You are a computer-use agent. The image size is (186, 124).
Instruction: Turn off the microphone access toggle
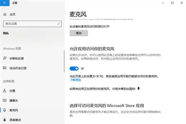[x=74, y=69]
